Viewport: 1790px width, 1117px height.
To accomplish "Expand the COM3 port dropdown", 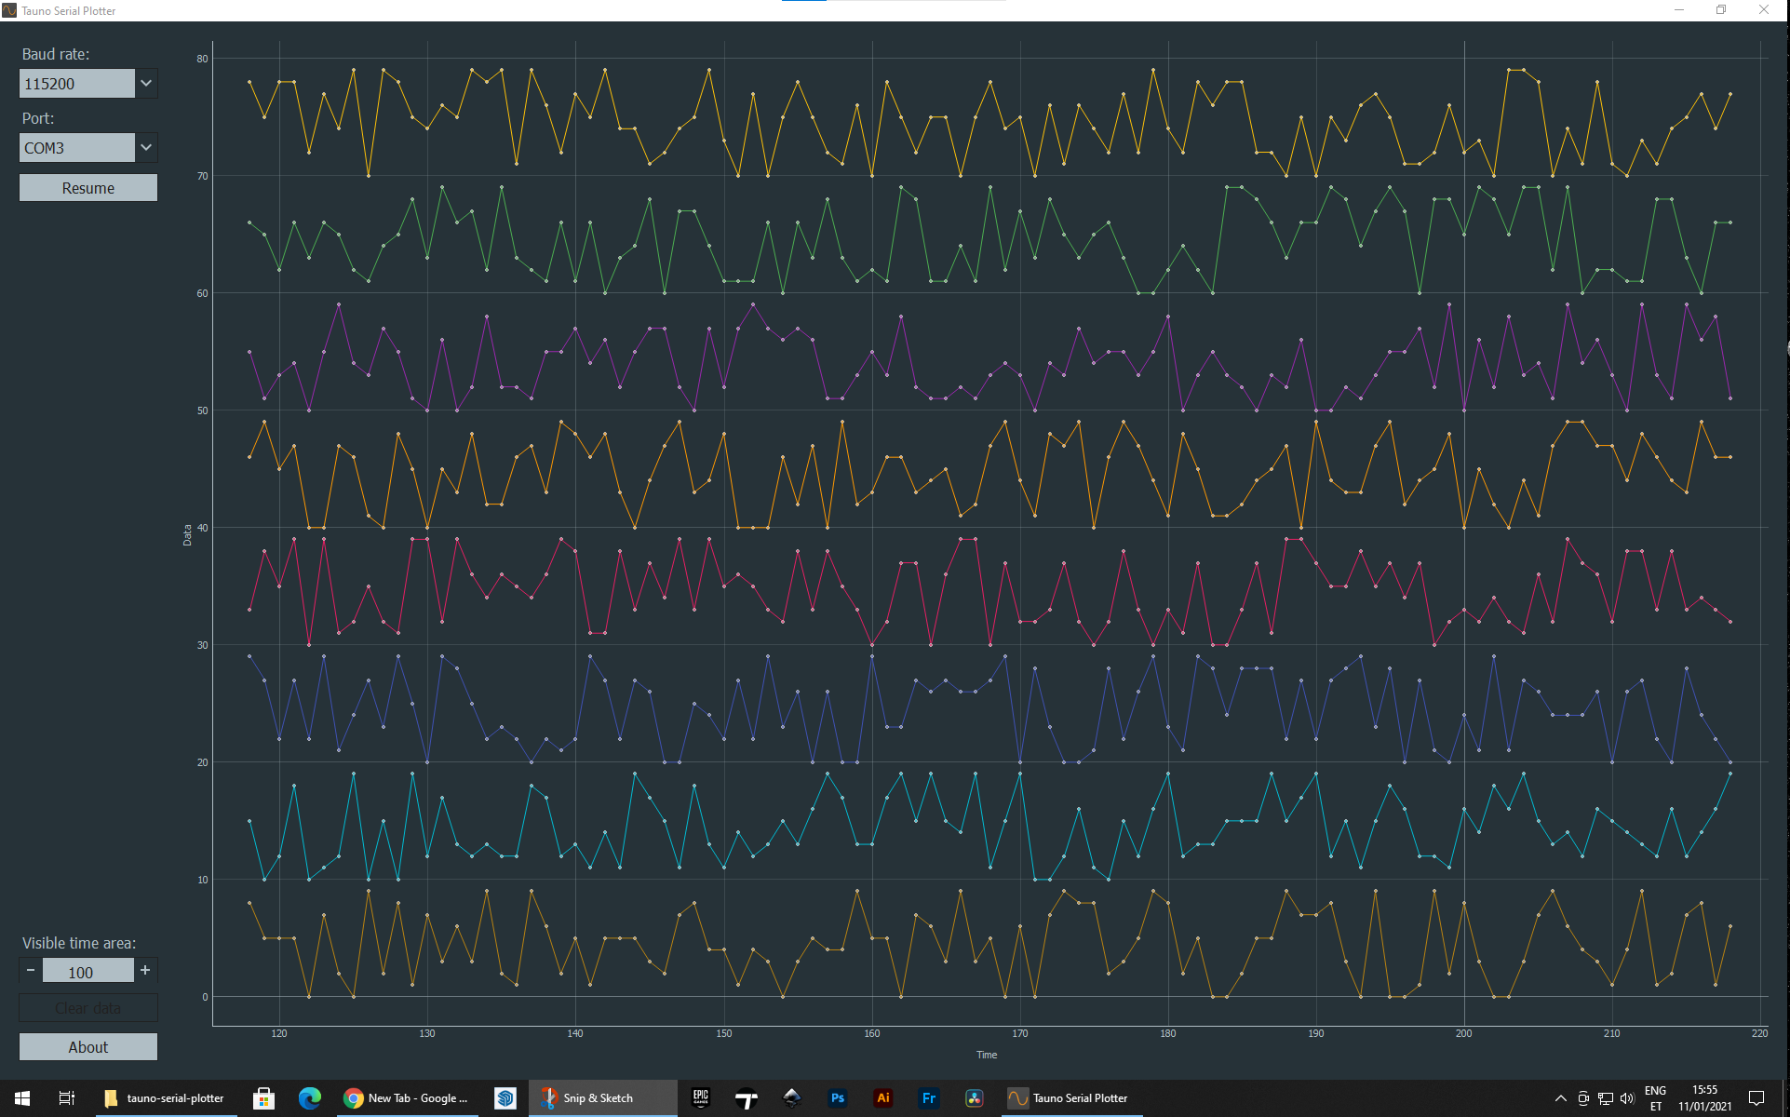I will click(x=146, y=148).
